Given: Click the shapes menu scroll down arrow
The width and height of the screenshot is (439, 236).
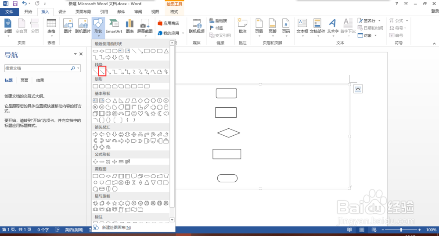Looking at the screenshot, I should click(172, 220).
